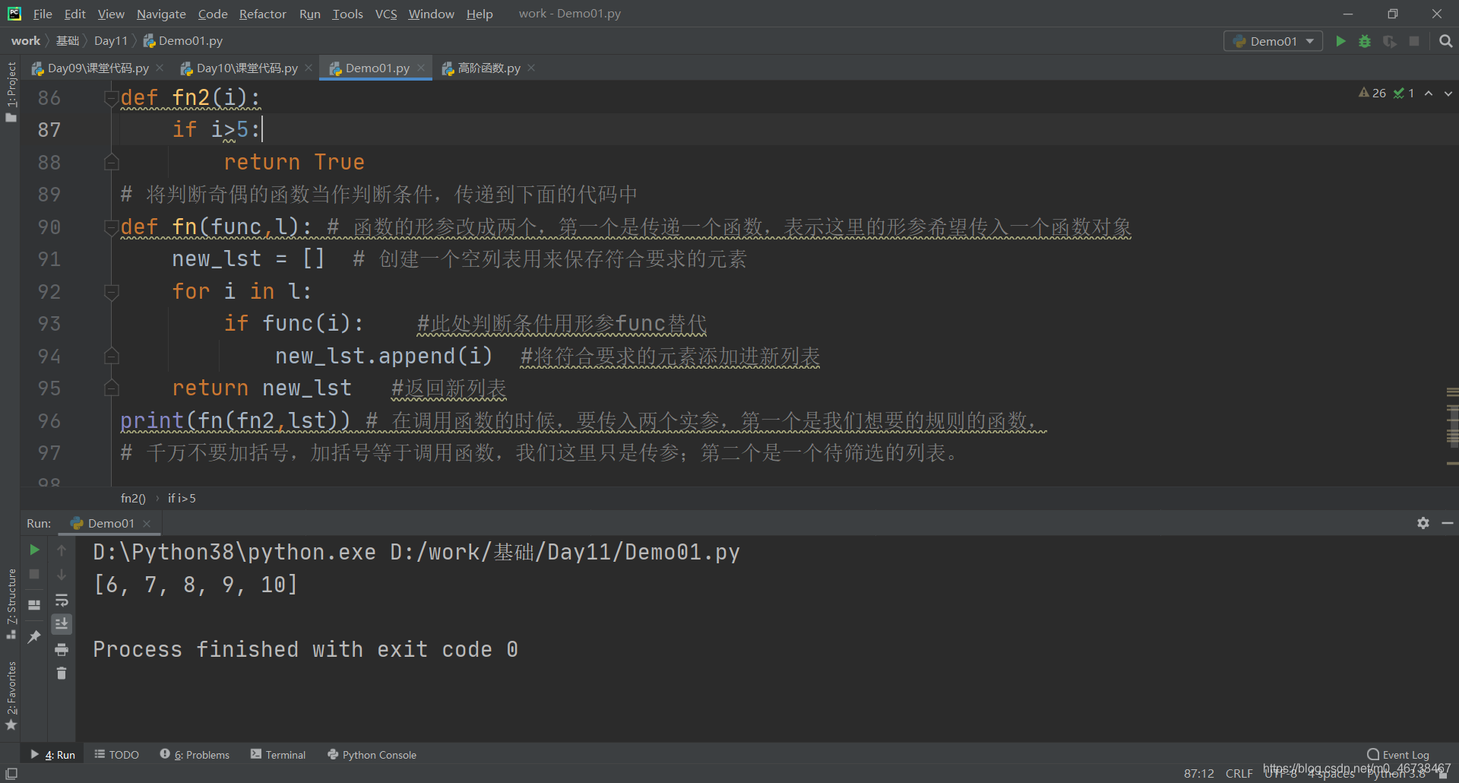Collapse the def fn fold marker at line 90

pyautogui.click(x=112, y=227)
